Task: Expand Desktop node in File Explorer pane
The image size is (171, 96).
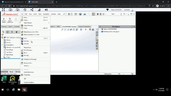Action: pos(100,32)
